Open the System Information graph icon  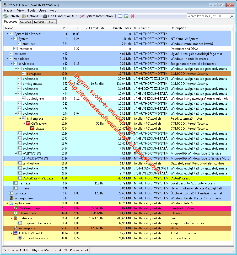(x=82, y=16)
